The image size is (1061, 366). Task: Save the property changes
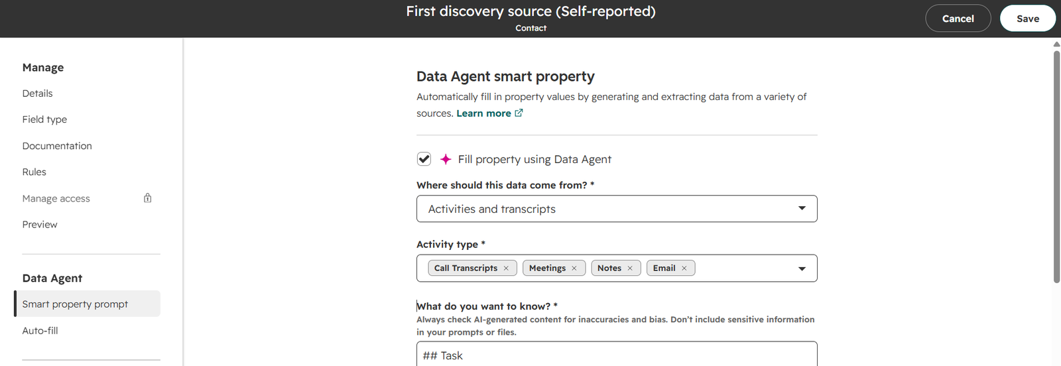1028,19
